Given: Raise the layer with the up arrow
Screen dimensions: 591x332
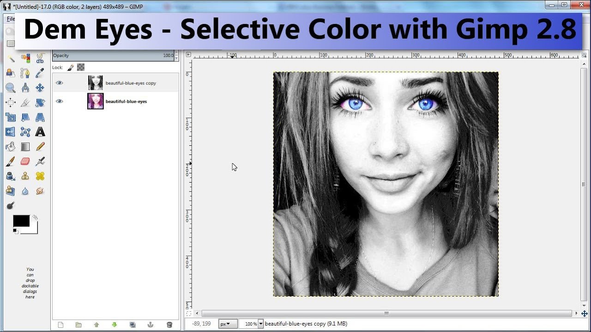Looking at the screenshot, I should point(96,325).
